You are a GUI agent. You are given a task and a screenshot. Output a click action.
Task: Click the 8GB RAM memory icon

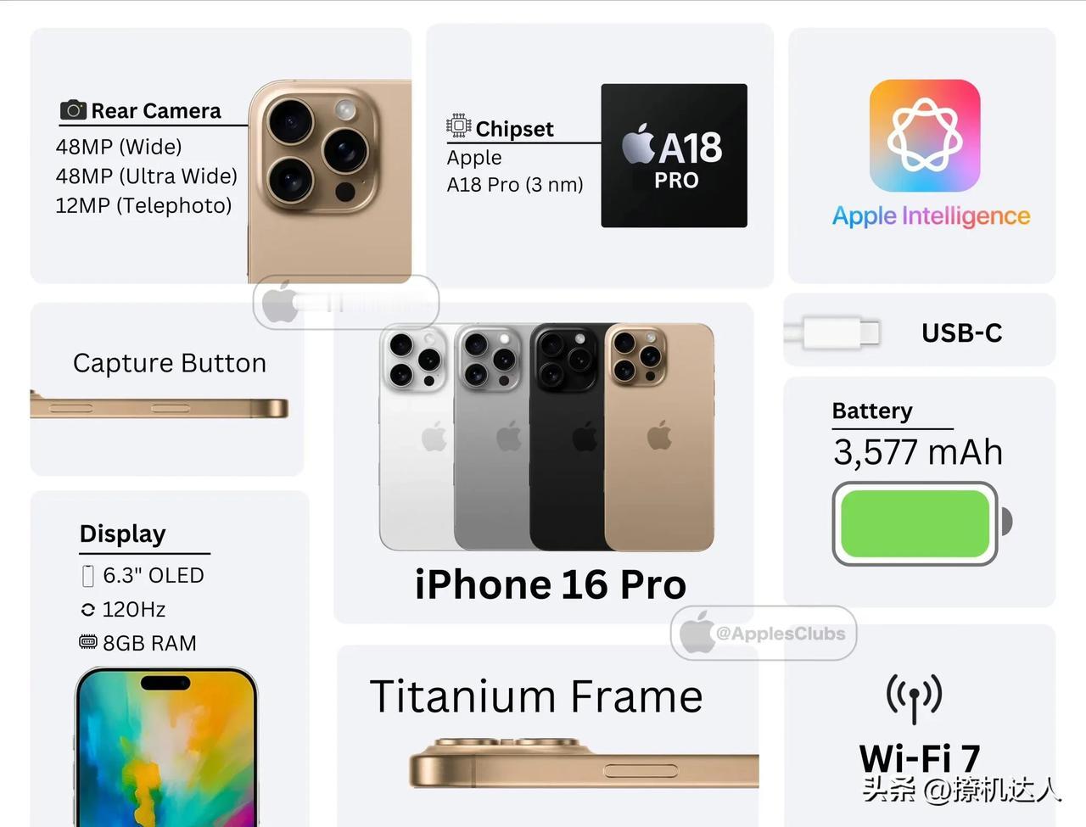click(x=88, y=642)
